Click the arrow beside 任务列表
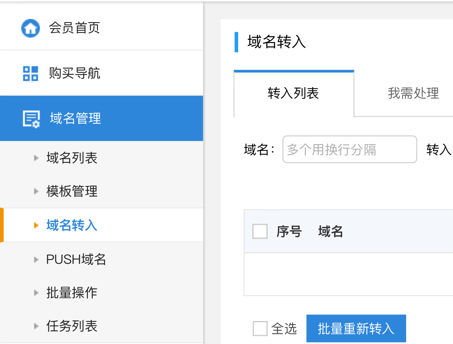453x344 pixels. pyautogui.click(x=36, y=326)
